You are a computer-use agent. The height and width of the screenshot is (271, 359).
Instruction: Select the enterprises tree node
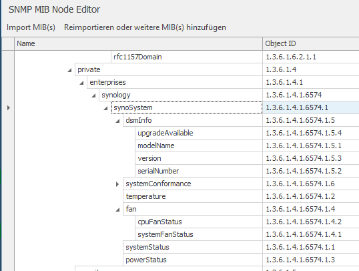tap(175, 82)
